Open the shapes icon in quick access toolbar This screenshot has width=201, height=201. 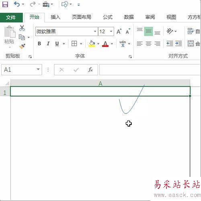(65, 4)
